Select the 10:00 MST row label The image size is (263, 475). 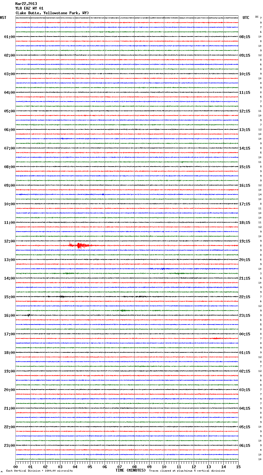pos(10,204)
